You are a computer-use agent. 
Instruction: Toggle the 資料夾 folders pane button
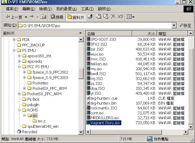point(76,17)
